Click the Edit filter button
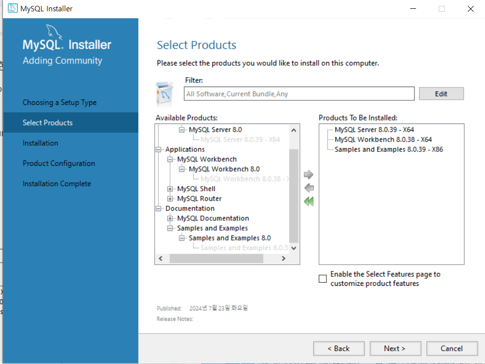The height and width of the screenshot is (364, 485). 441,93
